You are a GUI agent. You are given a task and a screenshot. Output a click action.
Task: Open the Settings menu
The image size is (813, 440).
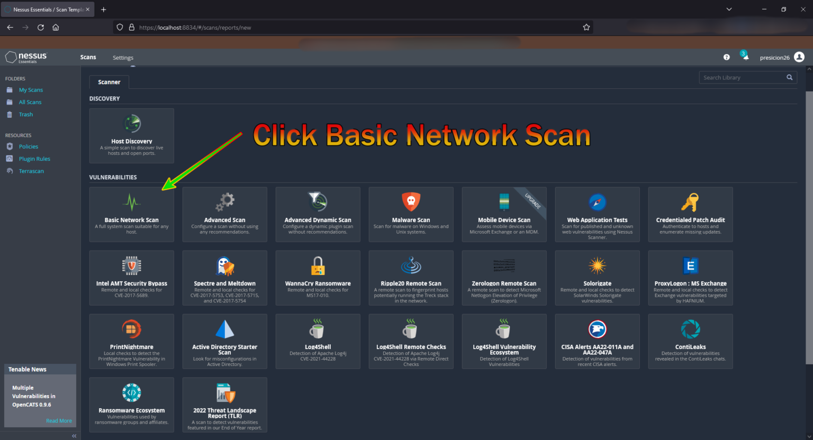tap(123, 58)
